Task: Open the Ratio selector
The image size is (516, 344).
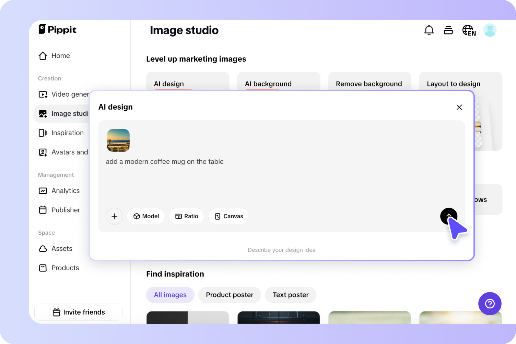Action: click(186, 216)
